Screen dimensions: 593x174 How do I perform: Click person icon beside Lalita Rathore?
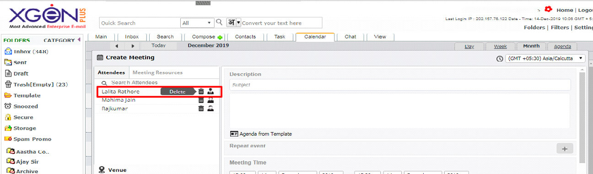(210, 92)
